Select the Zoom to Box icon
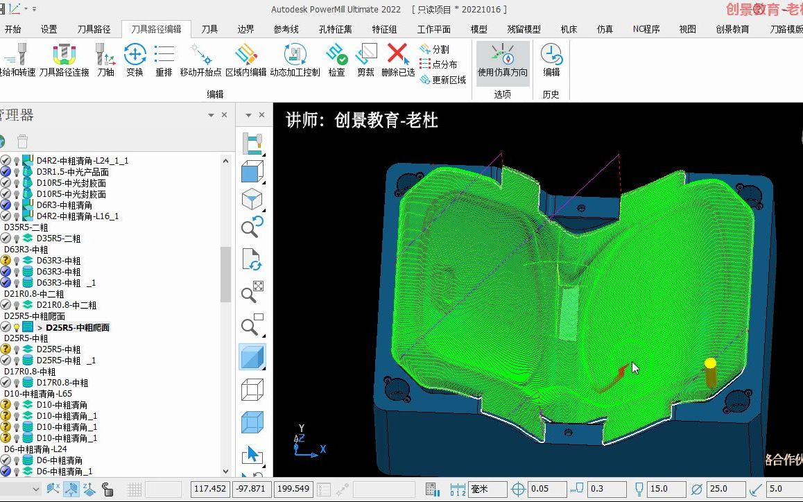Image resolution: width=803 pixels, height=502 pixels. click(x=252, y=324)
